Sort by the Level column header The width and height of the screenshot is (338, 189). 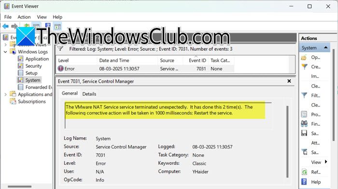pyautogui.click(x=76, y=60)
